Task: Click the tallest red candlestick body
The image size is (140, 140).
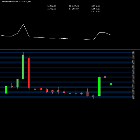Action: [29, 73]
